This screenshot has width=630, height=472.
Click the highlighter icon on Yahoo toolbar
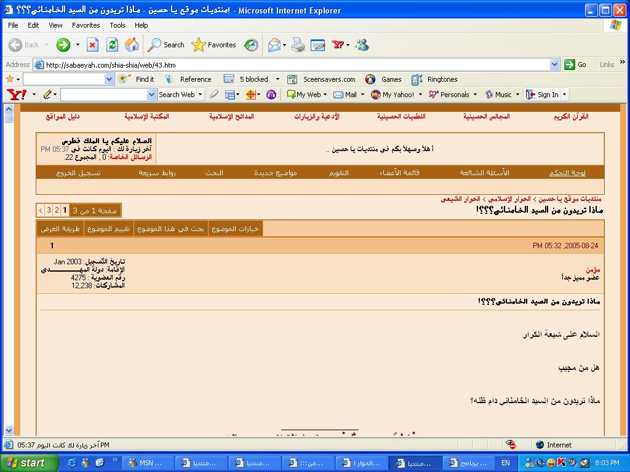click(x=213, y=95)
